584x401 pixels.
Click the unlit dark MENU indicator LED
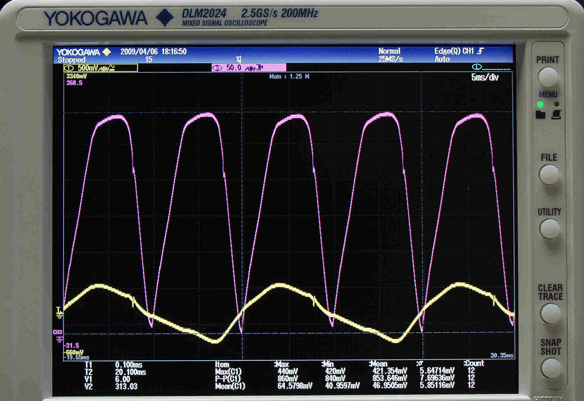tap(556, 104)
